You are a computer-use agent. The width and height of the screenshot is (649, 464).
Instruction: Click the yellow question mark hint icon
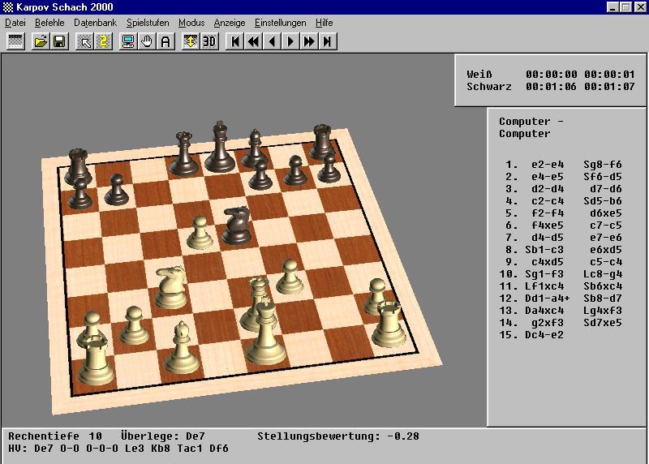103,41
